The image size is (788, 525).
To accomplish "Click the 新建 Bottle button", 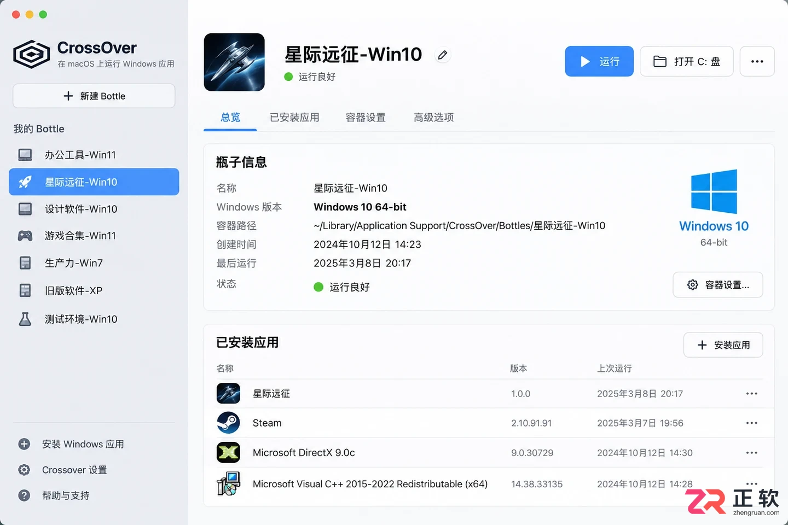I will point(94,96).
